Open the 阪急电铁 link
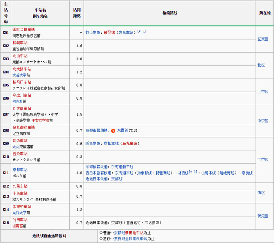Image resolution: width=274 pixels, height=243 pixels. click(93, 143)
